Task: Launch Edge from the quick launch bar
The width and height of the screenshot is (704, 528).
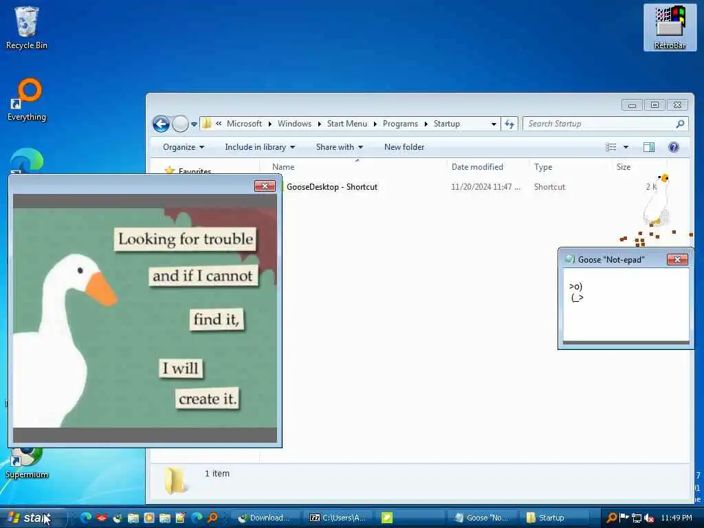Action: point(85,518)
